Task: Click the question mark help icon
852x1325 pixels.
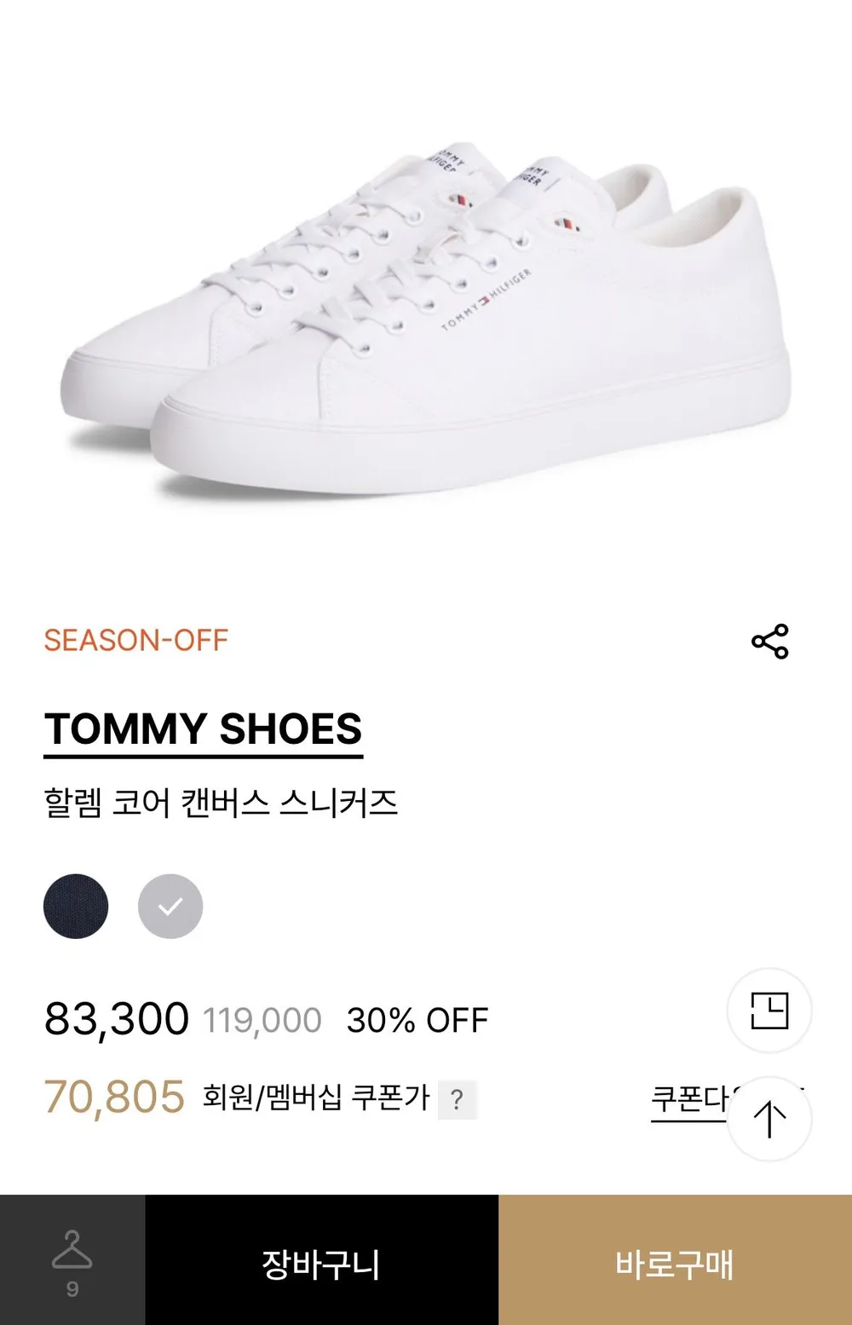Action: [x=458, y=1099]
